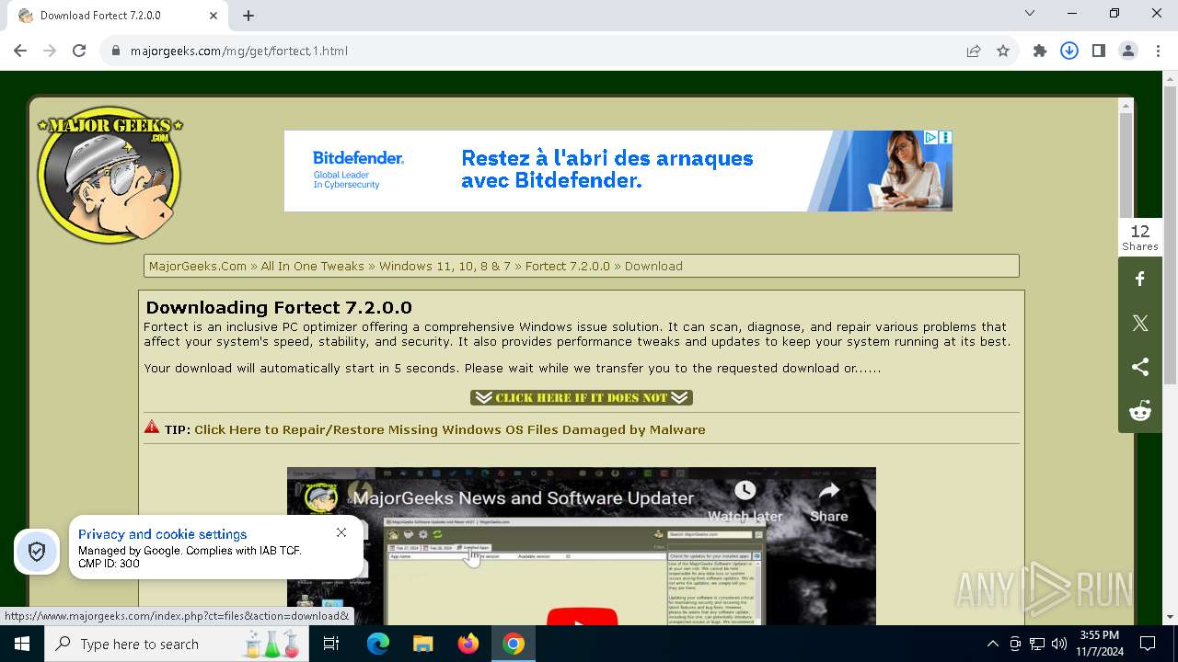
Task: Click the MajorGeeks logo
Action: (x=110, y=174)
